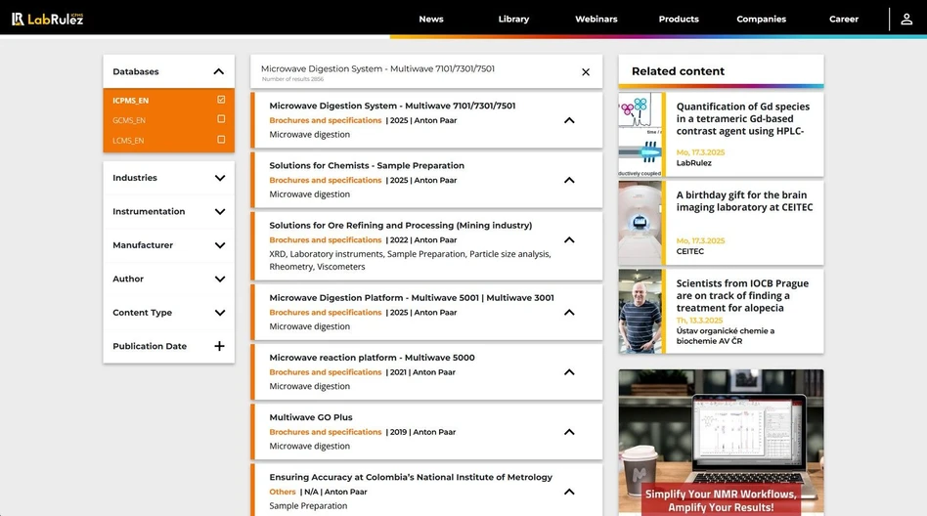
Task: Expand the Author filter
Action: point(220,279)
